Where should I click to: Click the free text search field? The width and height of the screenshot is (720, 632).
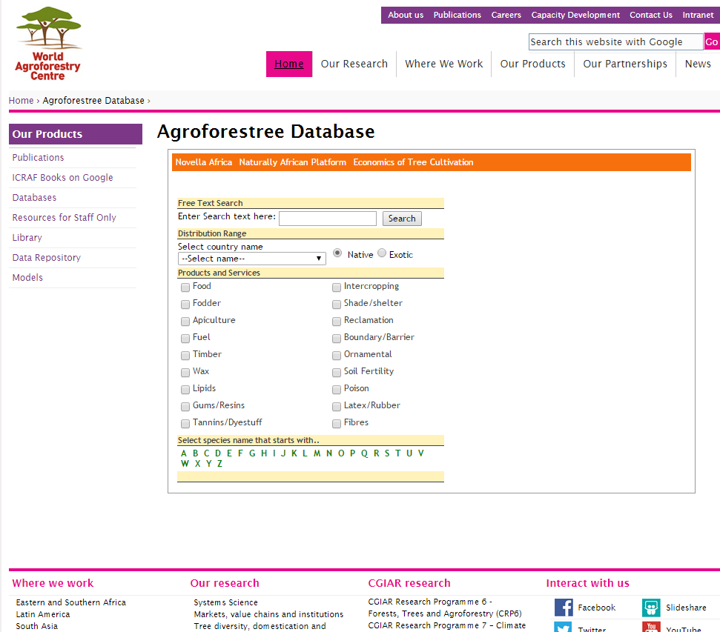(327, 219)
